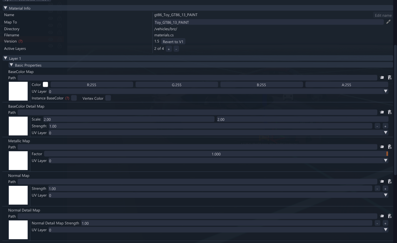The height and width of the screenshot is (243, 397).
Task: Click the BaseColor Map Path field
Action: [x=197, y=78]
